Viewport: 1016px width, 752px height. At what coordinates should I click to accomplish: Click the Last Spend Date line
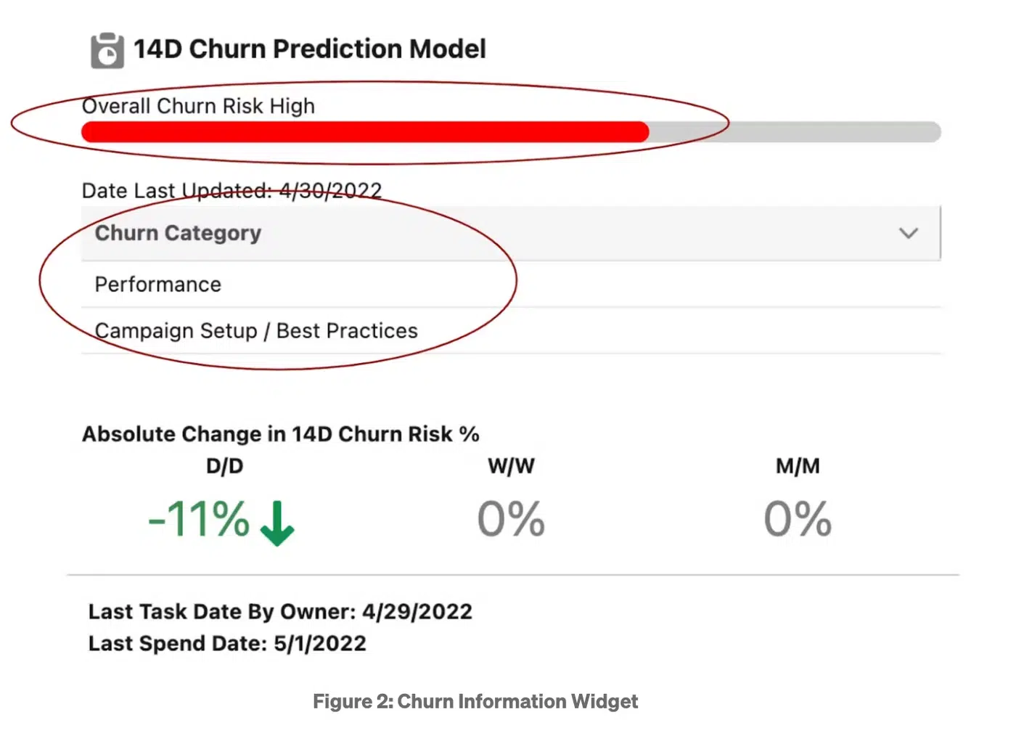227,644
